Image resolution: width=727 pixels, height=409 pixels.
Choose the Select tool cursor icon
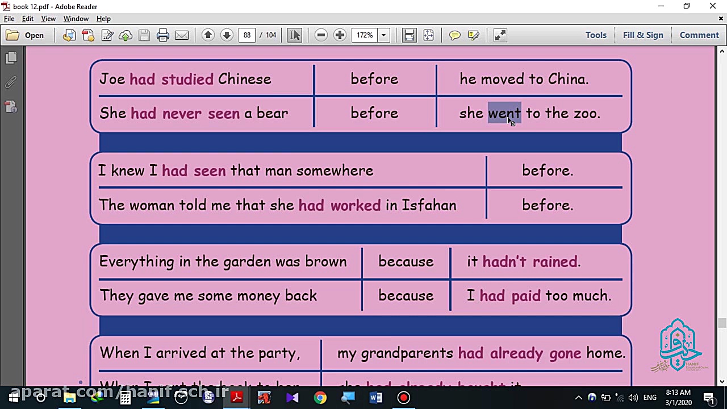tap(295, 35)
